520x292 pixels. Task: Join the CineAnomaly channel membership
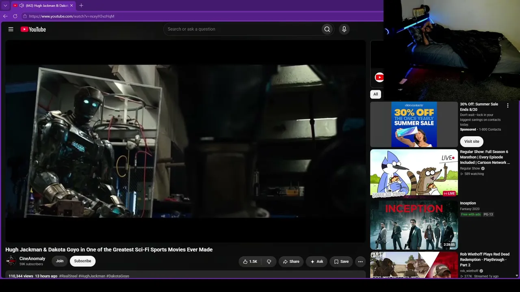tap(60, 261)
